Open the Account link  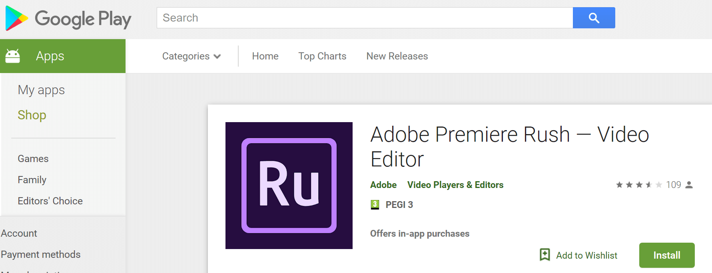pos(19,233)
